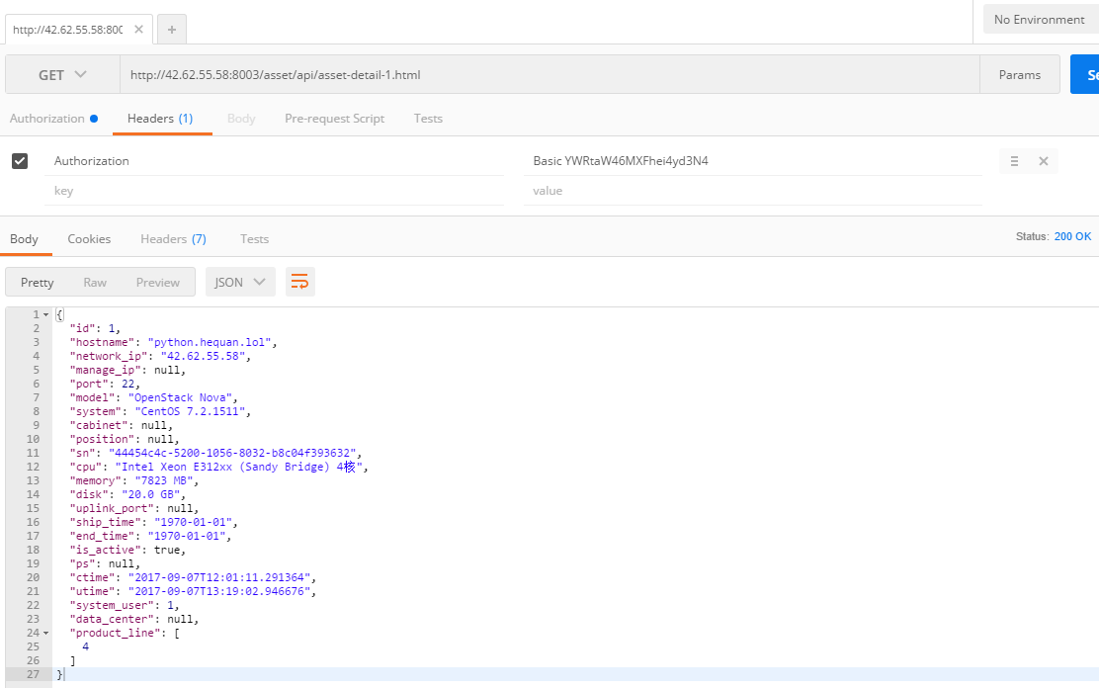Select the request Headers (1) tab

click(160, 119)
